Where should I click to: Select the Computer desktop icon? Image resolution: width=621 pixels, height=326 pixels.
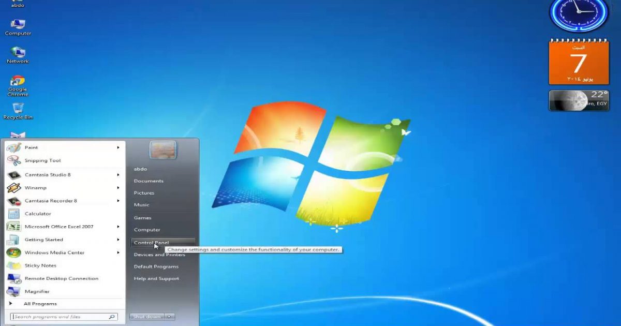pos(18,27)
